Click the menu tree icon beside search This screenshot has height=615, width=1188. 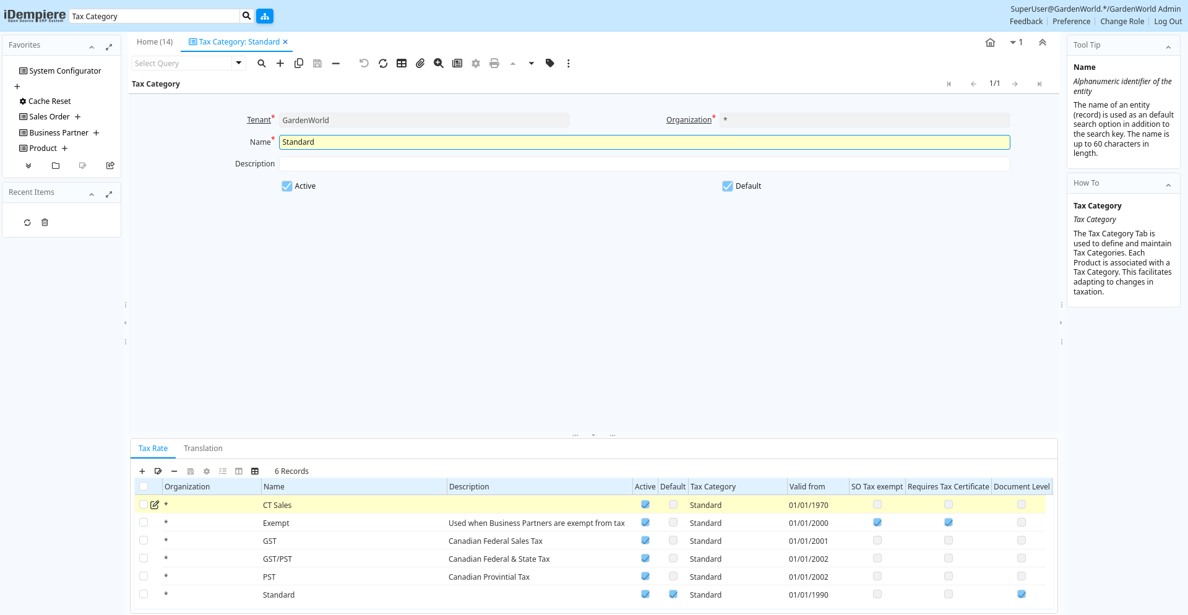tap(265, 16)
